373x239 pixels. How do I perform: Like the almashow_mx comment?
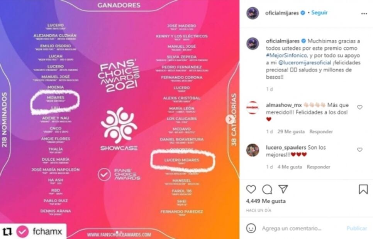pos(360,107)
